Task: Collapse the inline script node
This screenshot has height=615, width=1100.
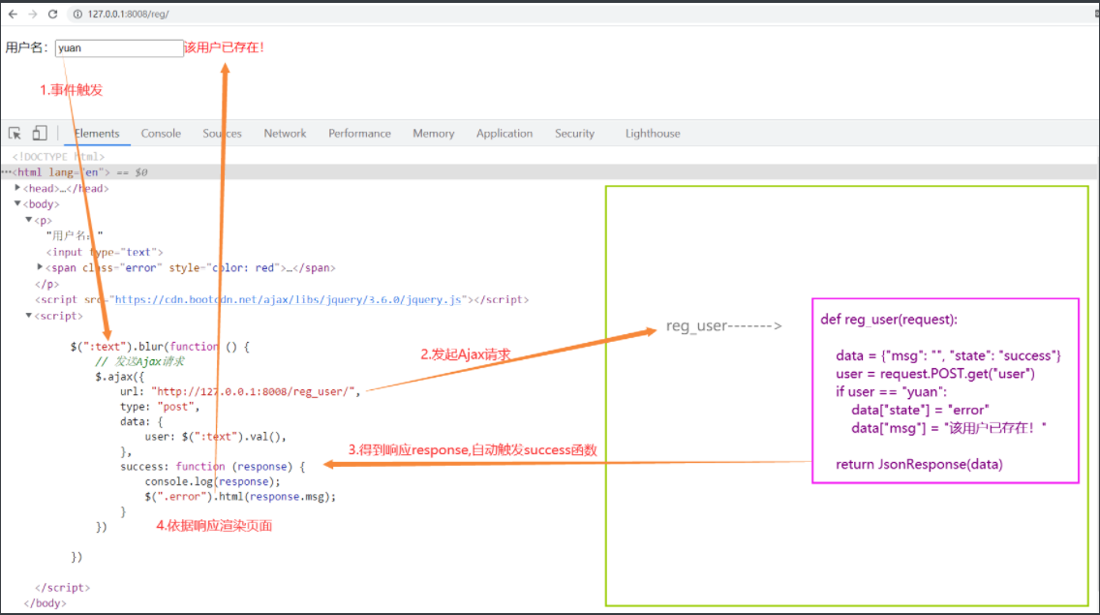Action: (29, 316)
